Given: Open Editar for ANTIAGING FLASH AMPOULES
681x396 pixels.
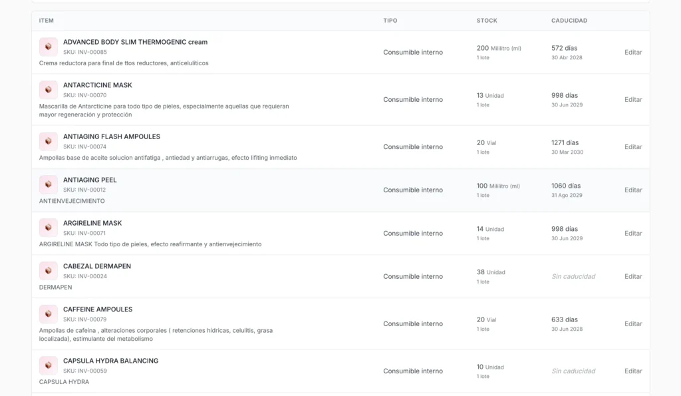Looking at the screenshot, I should click(633, 147).
